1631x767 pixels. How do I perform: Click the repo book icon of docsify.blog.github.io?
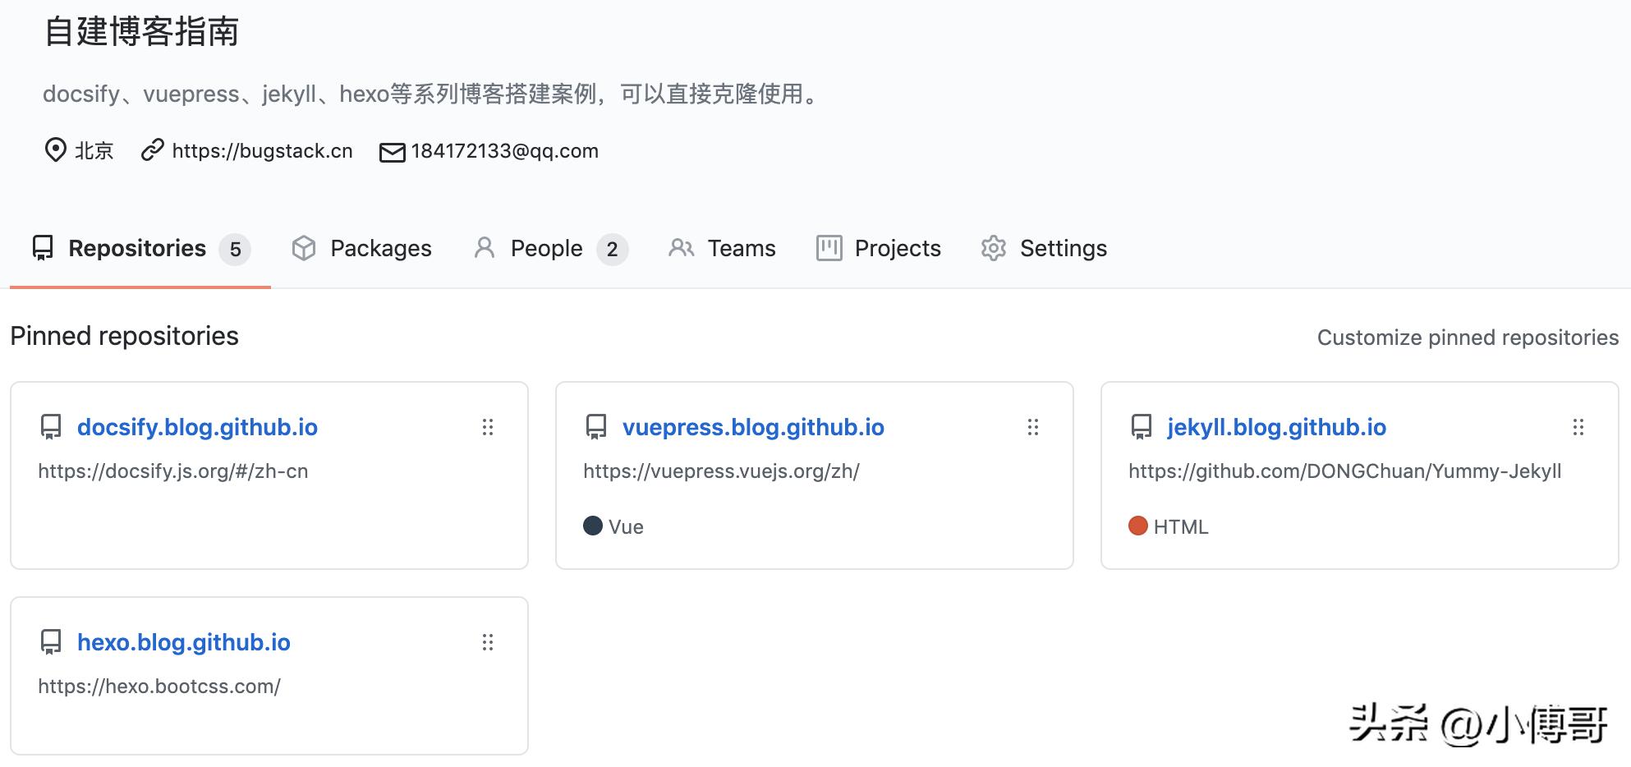pyautogui.click(x=51, y=427)
